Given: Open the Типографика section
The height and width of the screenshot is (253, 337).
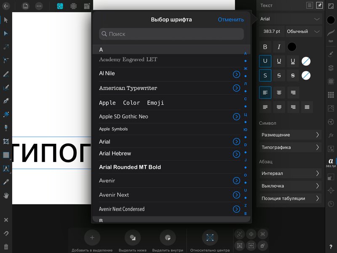Looking at the screenshot, I should pos(290,147).
